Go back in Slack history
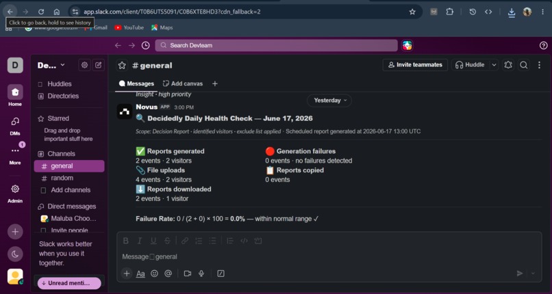 [118, 45]
